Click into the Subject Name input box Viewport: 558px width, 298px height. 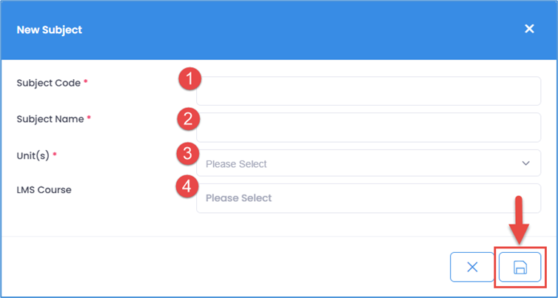tap(368, 127)
